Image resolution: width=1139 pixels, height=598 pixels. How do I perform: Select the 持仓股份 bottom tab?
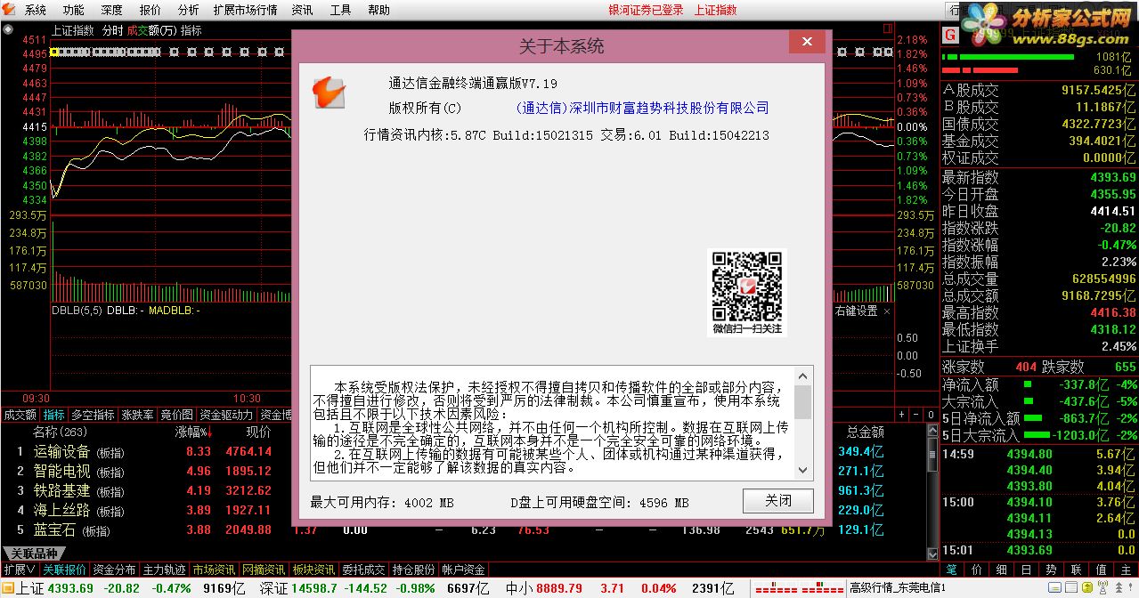tap(413, 570)
